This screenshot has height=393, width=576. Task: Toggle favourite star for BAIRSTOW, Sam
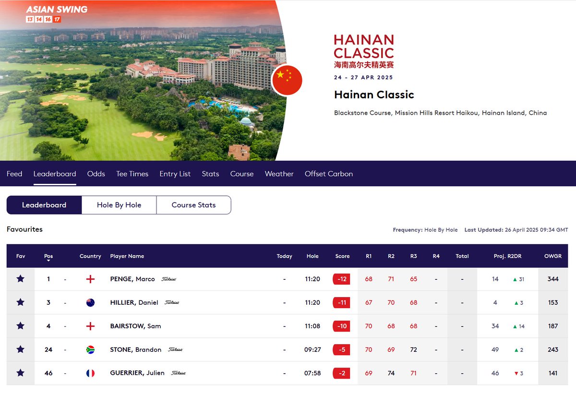pos(21,326)
